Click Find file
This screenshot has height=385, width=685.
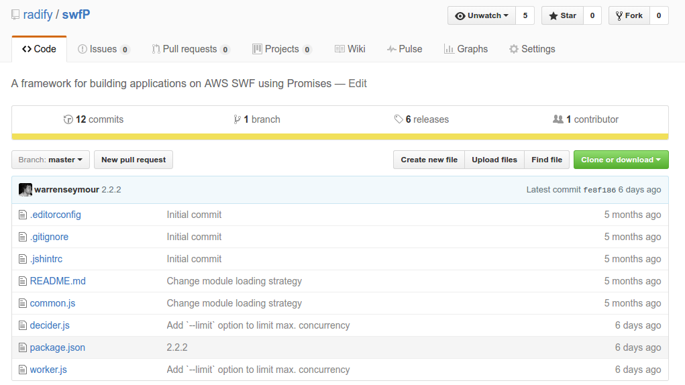click(x=547, y=160)
